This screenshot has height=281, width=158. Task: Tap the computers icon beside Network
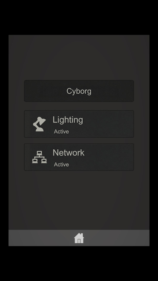pyautogui.click(x=39, y=157)
